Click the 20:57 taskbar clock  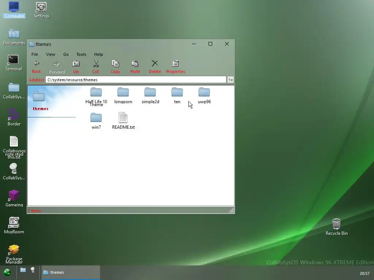tap(365, 273)
